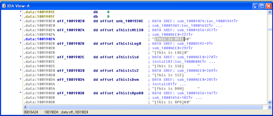Click operand aThisIsRpo80
The width and height of the screenshot is (273, 116).
[130, 93]
